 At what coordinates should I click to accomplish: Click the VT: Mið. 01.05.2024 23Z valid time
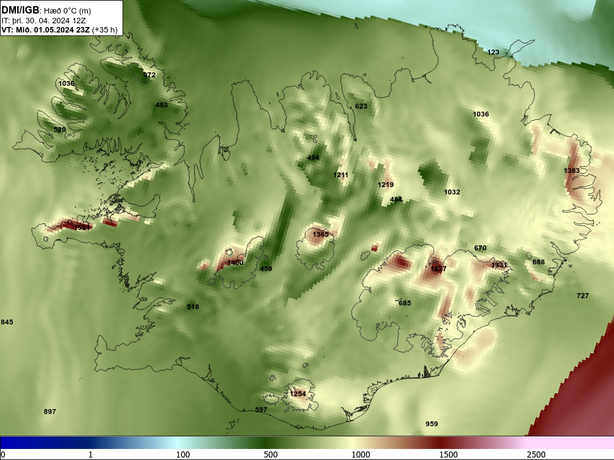[x=46, y=30]
